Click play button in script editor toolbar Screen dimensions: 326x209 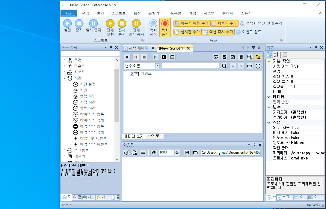click(127, 57)
